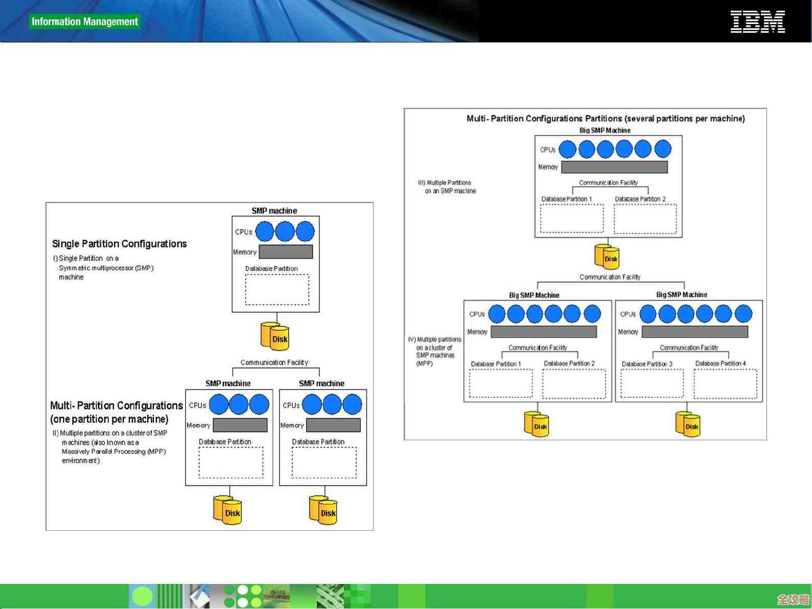Select the leftmost CPU circle in the single-partition SMP machine
The width and height of the screenshot is (812, 609).
(x=265, y=231)
